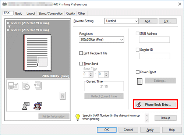
Task: Expand the Favorite Setting combo box
Action: [x=121, y=21]
